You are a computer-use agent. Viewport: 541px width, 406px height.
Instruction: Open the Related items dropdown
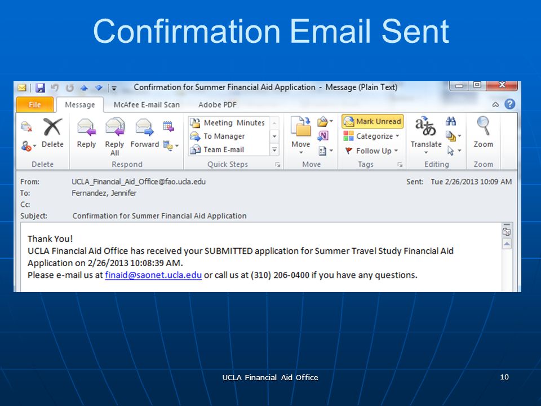coord(453,136)
